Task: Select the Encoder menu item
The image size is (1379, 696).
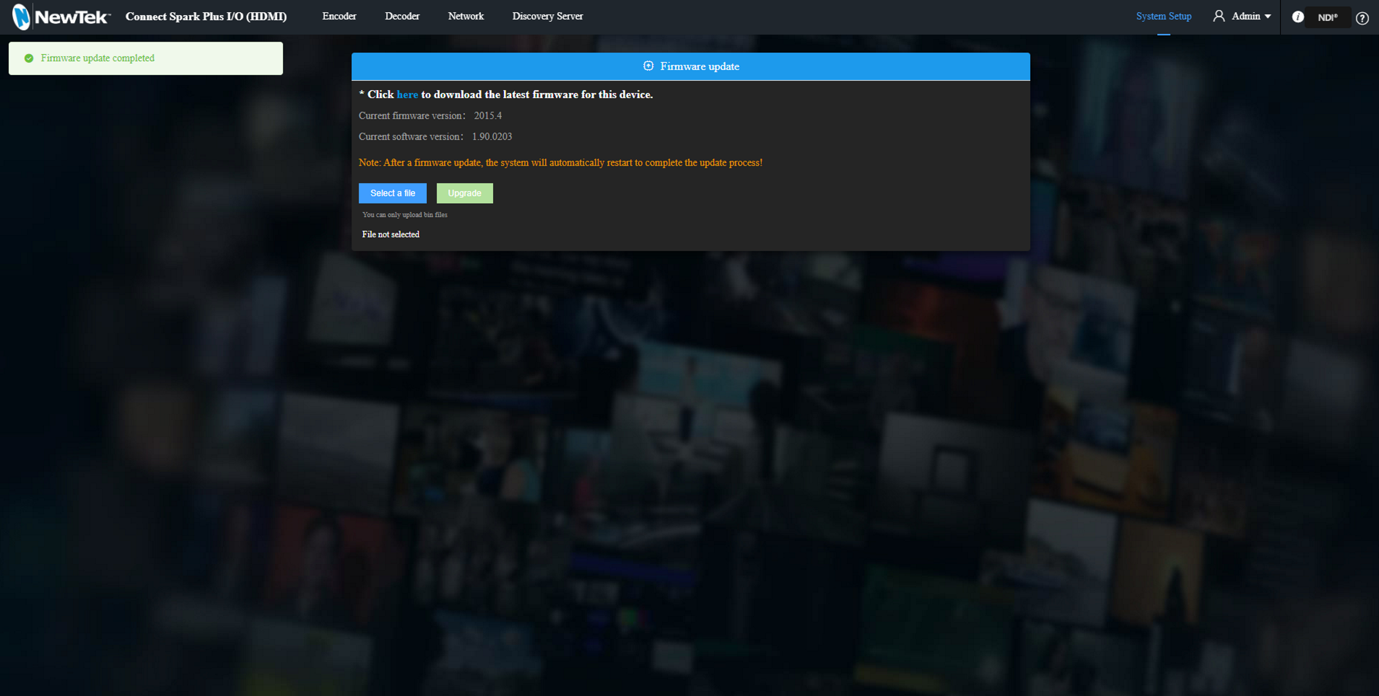Action: coord(339,16)
